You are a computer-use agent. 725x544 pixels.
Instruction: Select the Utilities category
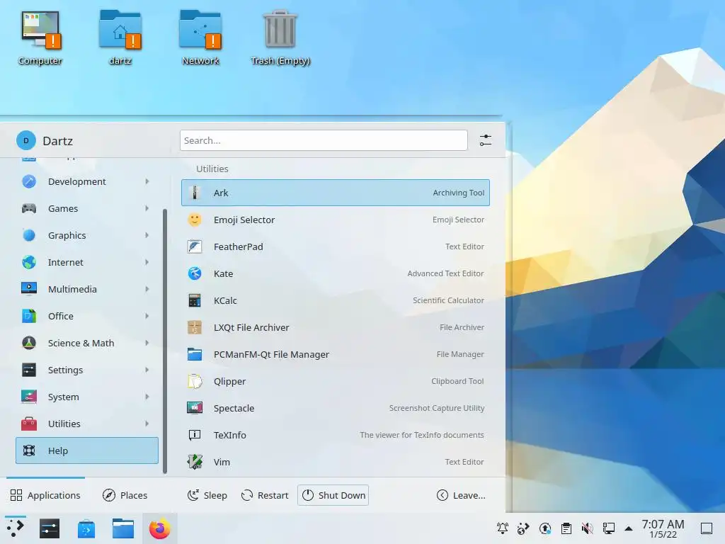(87, 424)
